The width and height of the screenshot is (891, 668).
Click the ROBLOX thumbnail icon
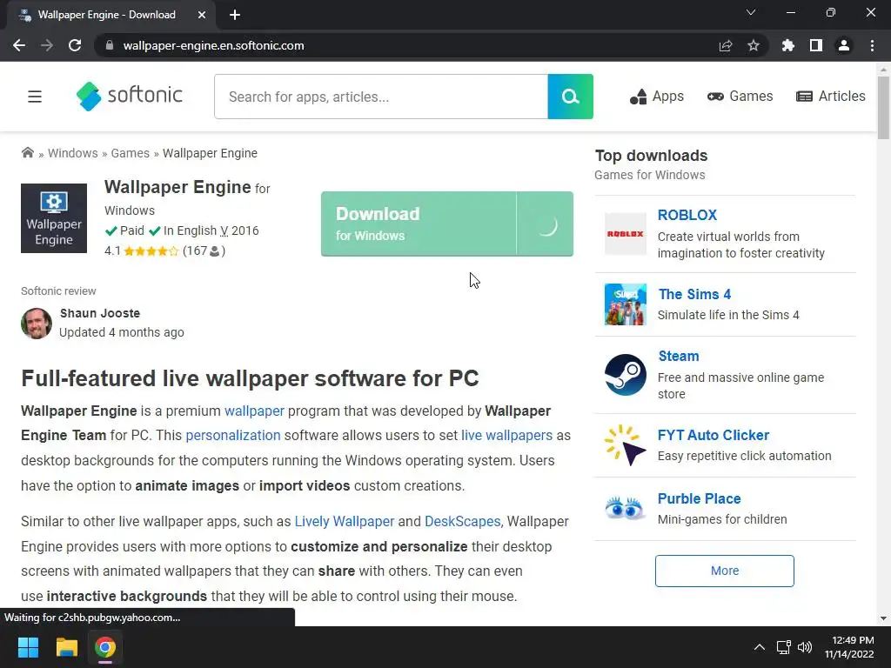click(x=625, y=233)
